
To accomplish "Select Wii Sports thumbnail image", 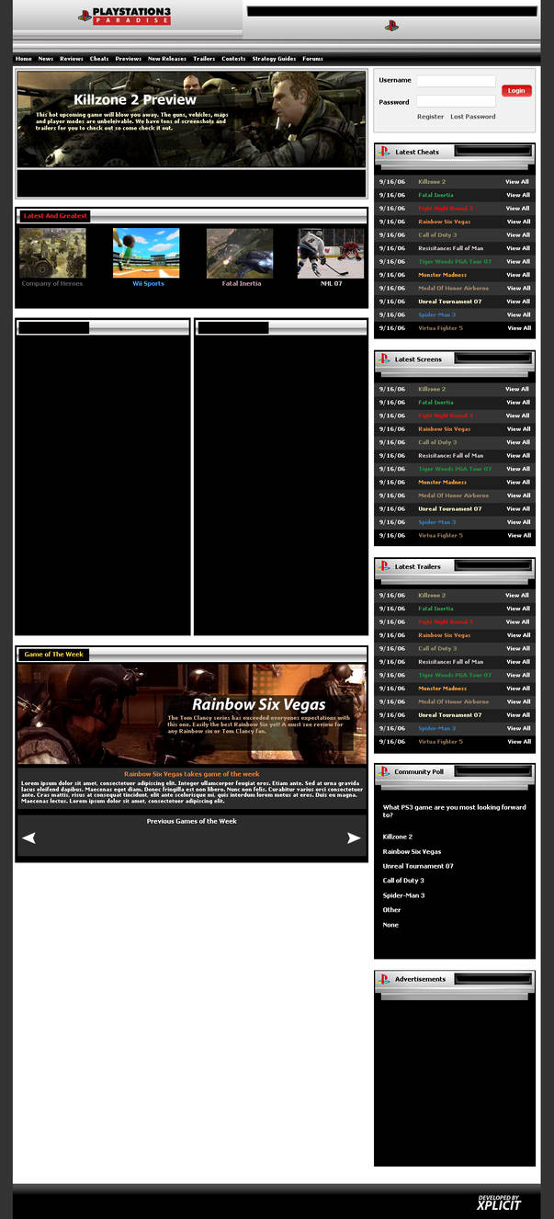I will [146, 253].
